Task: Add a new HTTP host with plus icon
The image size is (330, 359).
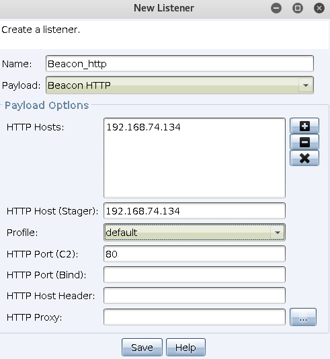Action: coord(304,126)
